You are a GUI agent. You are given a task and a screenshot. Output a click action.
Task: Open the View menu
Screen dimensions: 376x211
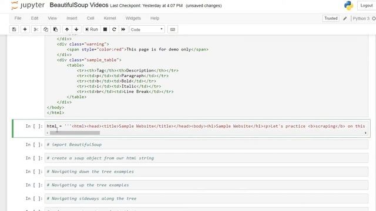click(x=52, y=18)
